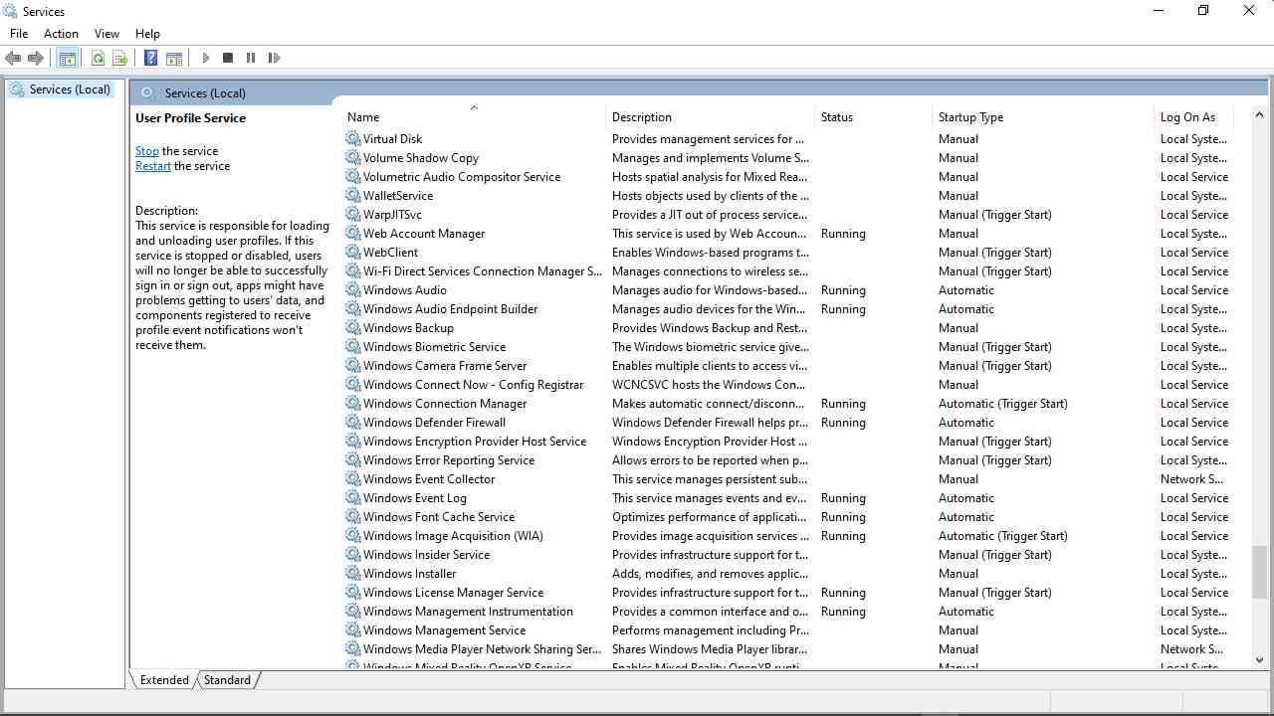Click the Restart the service link
Viewport: 1274px width, 716px height.
(152, 166)
